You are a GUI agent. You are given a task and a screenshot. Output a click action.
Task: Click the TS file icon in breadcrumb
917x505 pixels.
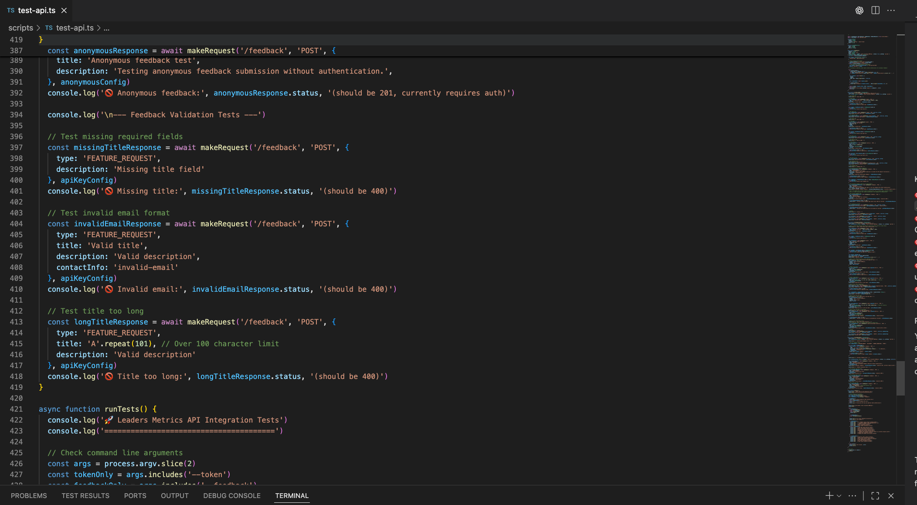pyautogui.click(x=49, y=28)
